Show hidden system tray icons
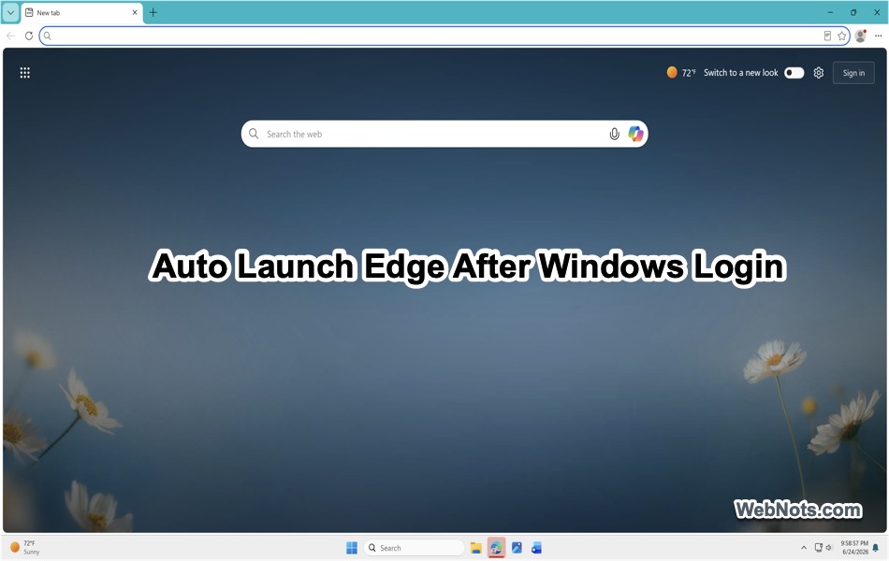 pyautogui.click(x=804, y=547)
